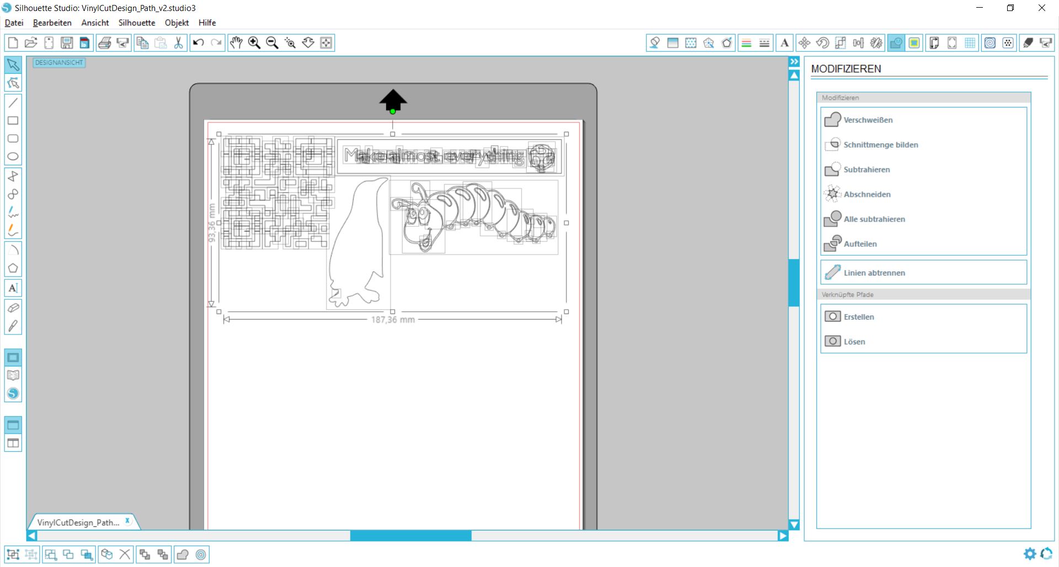Open the Hilfe menu

(x=207, y=23)
